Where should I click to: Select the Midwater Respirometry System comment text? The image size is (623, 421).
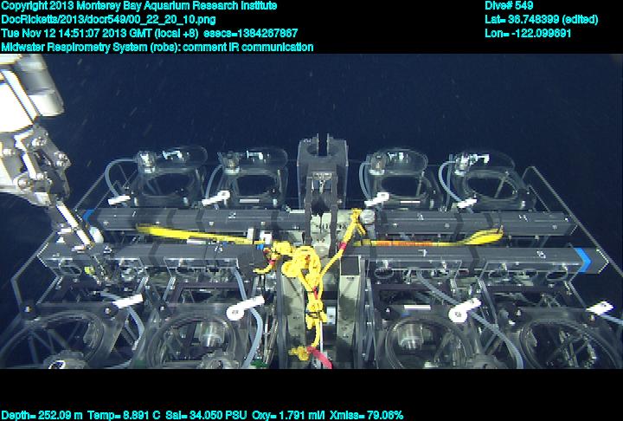(x=157, y=47)
